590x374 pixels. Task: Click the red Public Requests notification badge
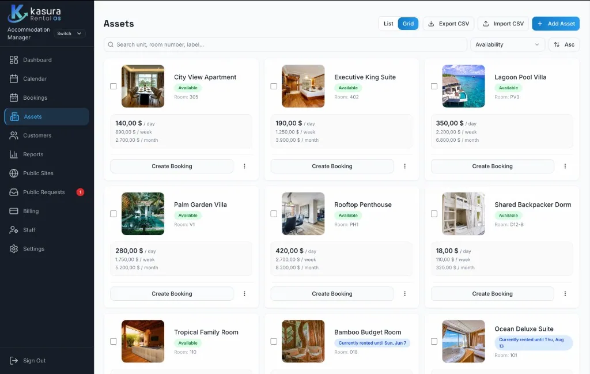pos(80,192)
